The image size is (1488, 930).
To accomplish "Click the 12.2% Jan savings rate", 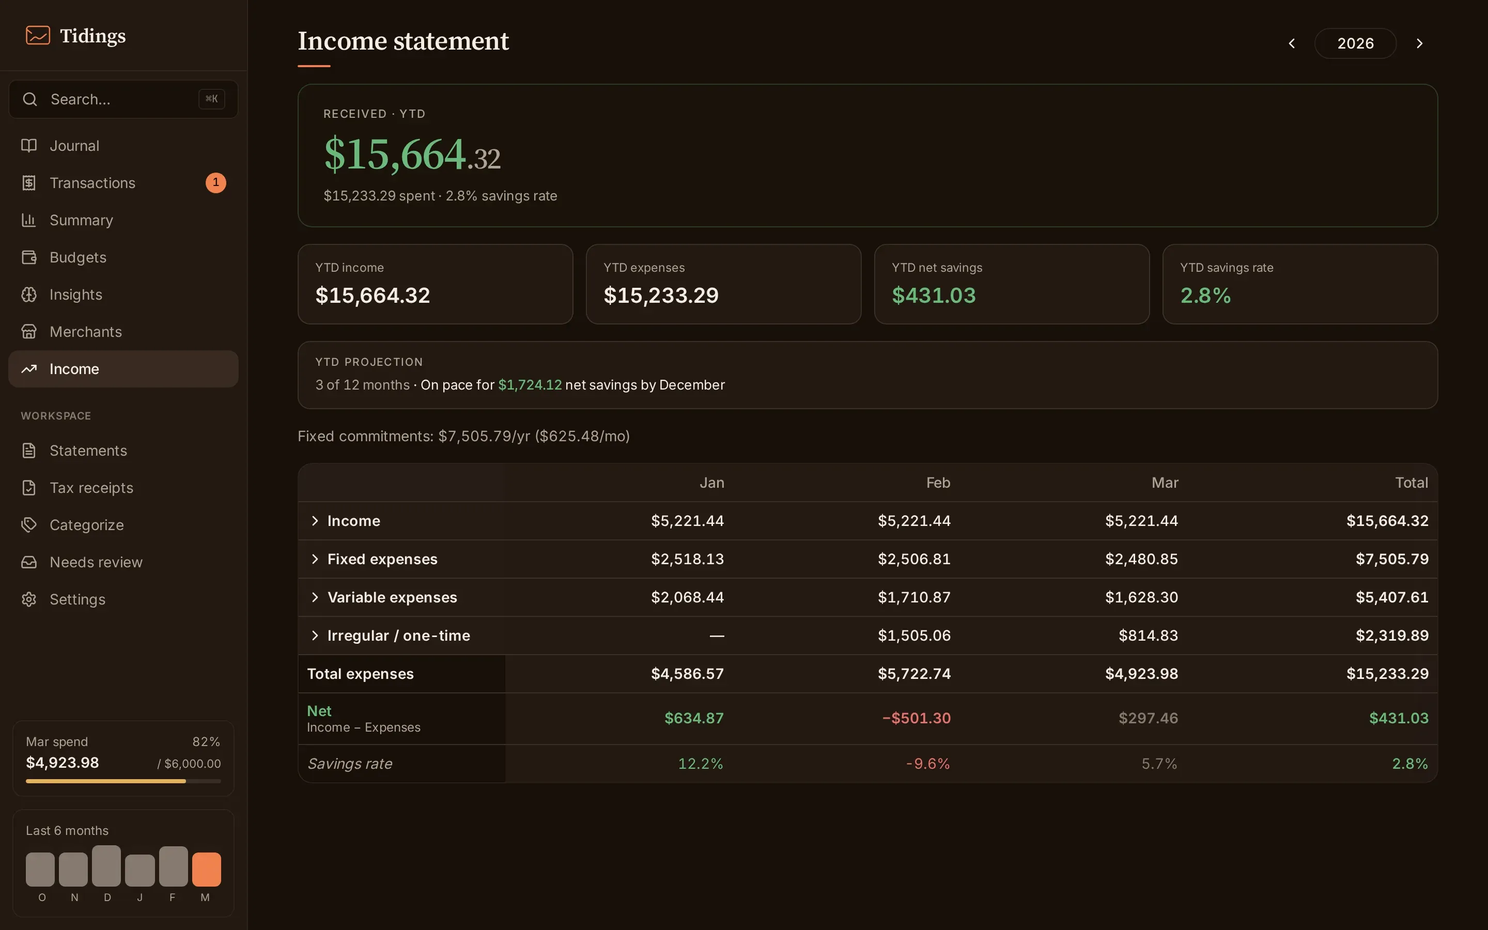I will [701, 764].
